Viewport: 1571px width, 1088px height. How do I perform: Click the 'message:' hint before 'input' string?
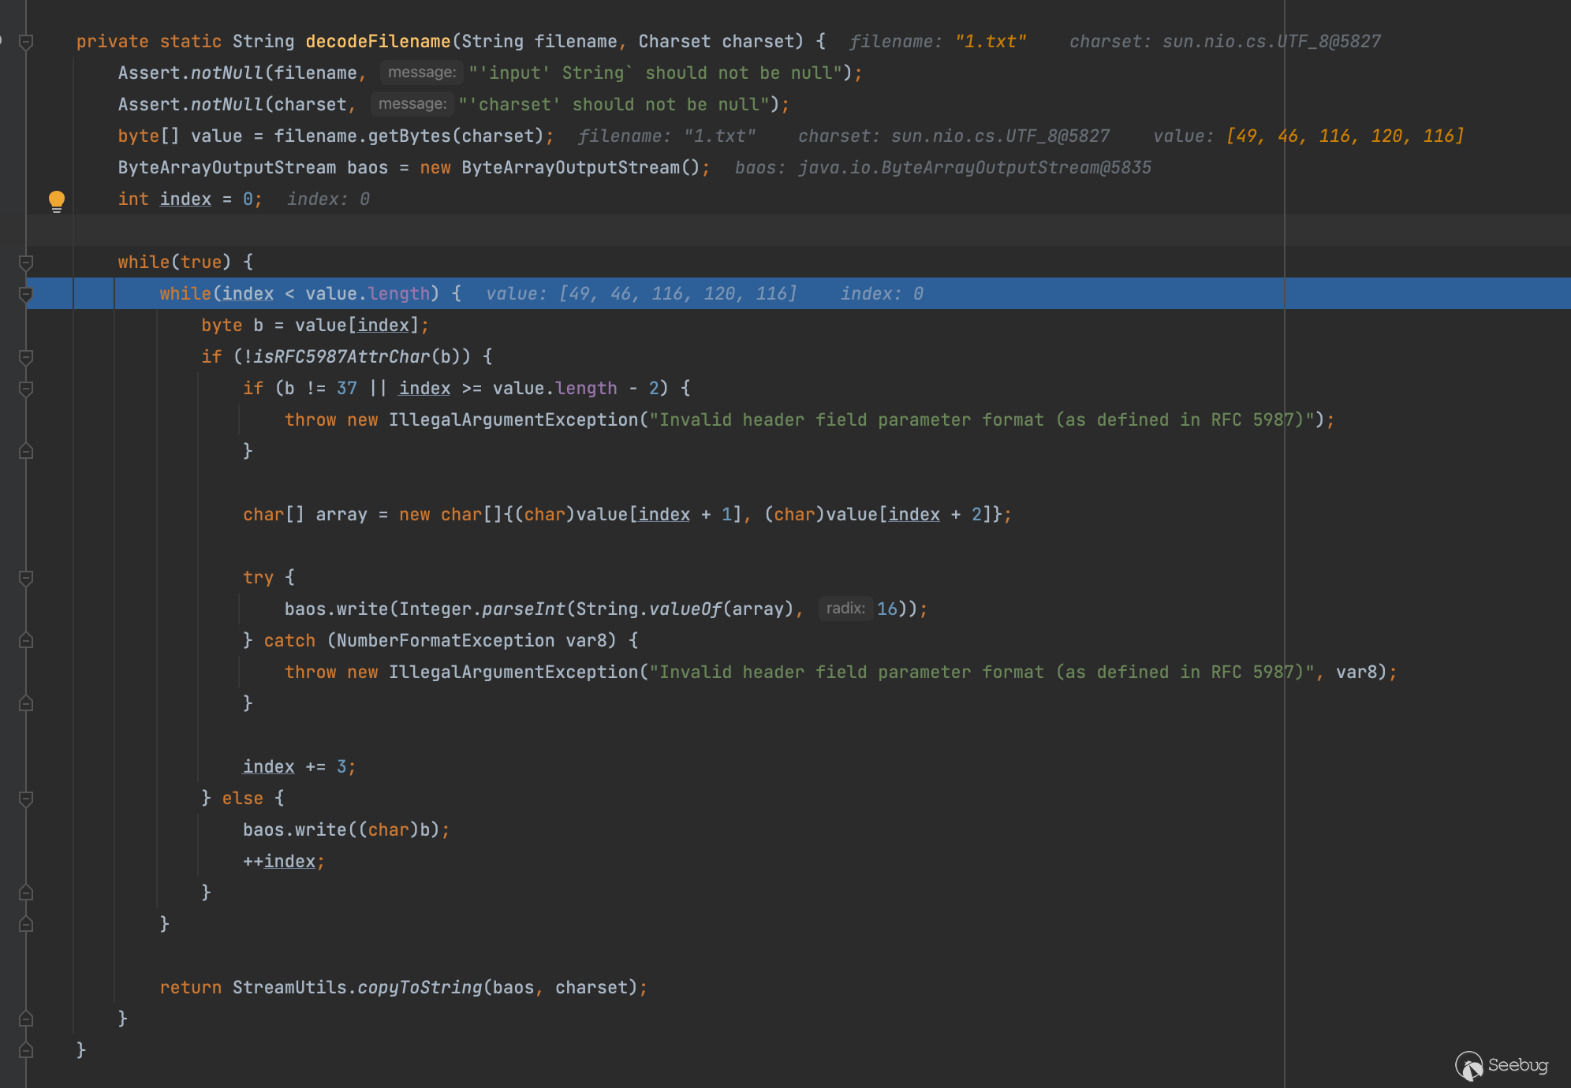point(421,73)
